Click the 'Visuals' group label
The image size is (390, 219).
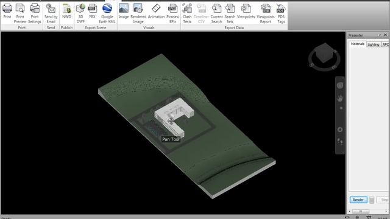[149, 27]
